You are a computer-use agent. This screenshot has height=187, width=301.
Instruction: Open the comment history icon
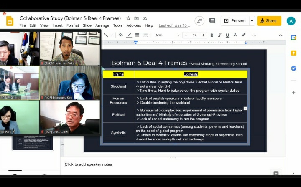212,20
